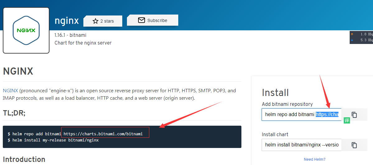Click the download speed indicator in network widget
The height and width of the screenshot is (165, 373).
[361, 40]
